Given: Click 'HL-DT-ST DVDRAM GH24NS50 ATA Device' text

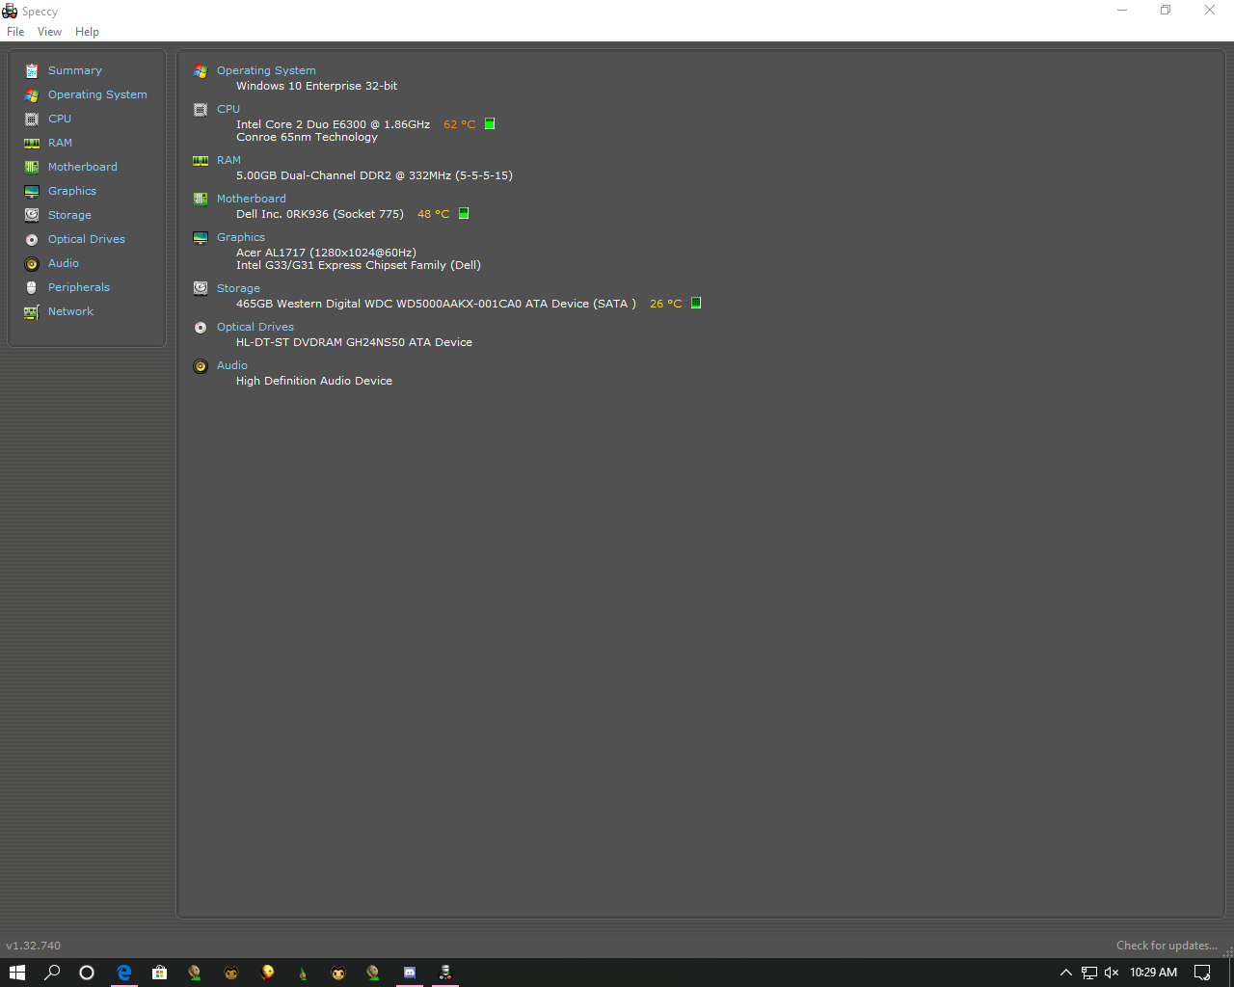Looking at the screenshot, I should [x=354, y=342].
